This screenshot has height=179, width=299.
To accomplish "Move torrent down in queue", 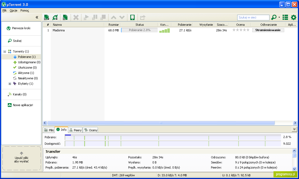I will click(x=122, y=17).
